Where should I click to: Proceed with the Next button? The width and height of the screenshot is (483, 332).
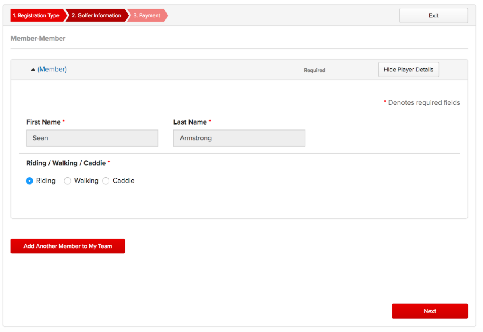click(x=430, y=311)
